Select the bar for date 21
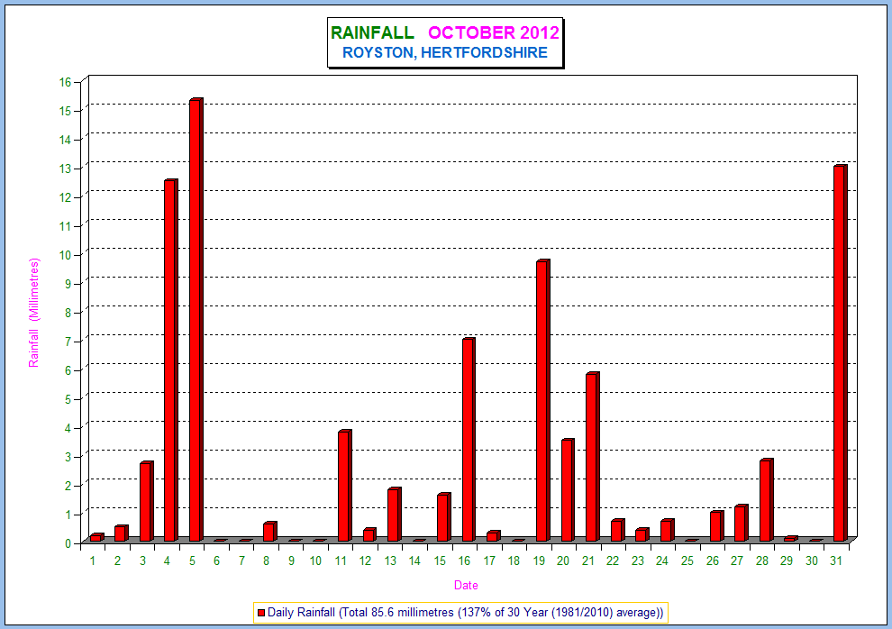This screenshot has width=892, height=629. tap(592, 457)
